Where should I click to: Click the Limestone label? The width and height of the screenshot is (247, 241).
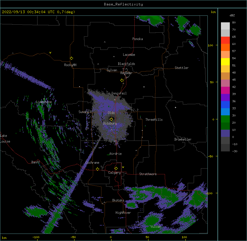(x=44, y=102)
